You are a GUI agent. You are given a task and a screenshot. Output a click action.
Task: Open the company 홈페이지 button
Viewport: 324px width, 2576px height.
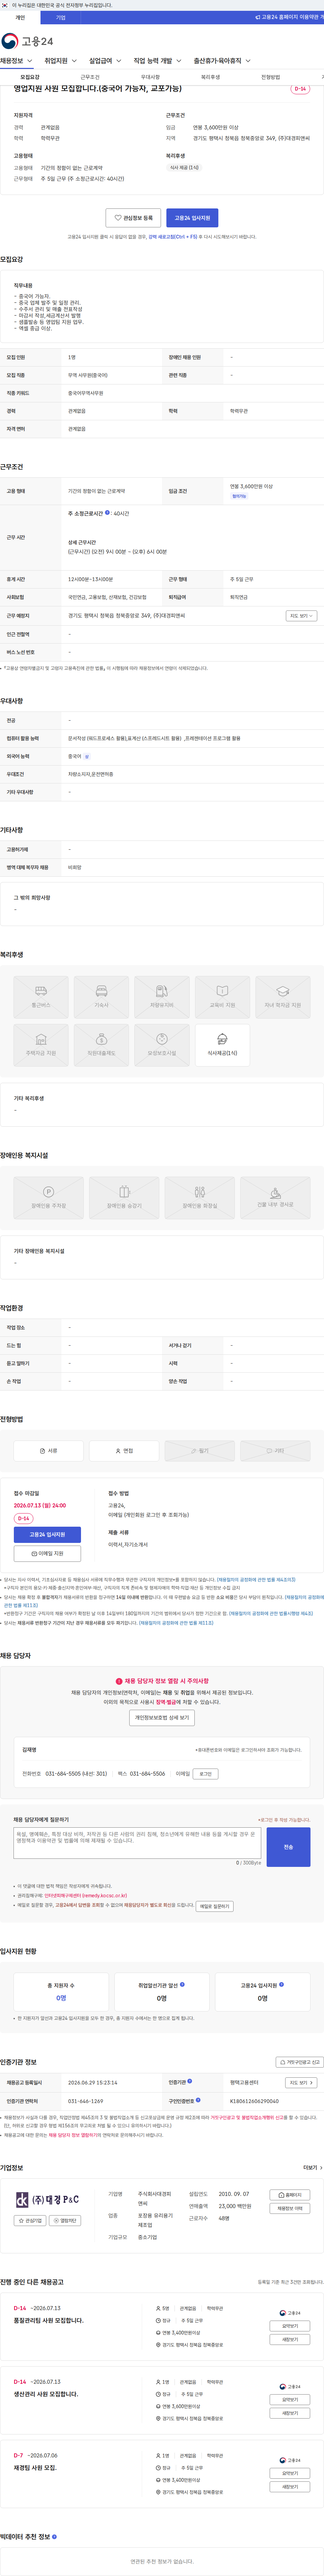click(290, 2195)
